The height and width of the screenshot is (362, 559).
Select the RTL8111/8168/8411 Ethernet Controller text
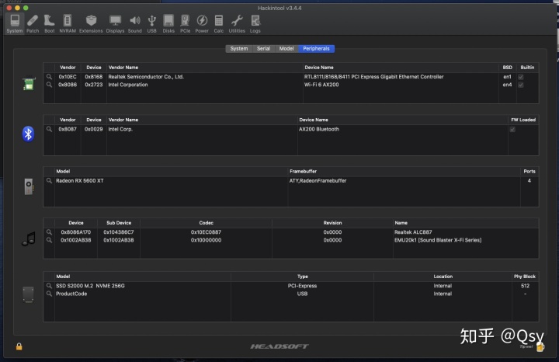[373, 77]
